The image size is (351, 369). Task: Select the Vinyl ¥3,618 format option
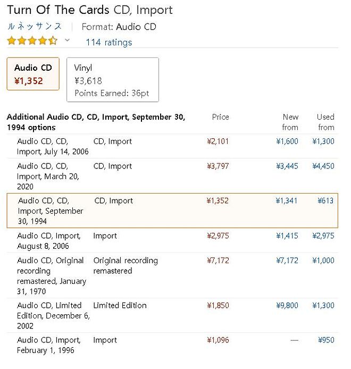[113, 80]
